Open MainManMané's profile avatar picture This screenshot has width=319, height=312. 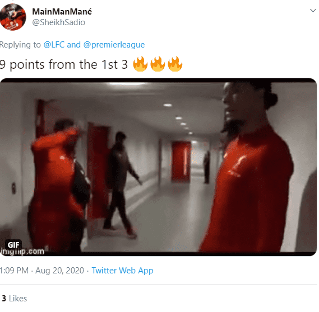tap(13, 17)
